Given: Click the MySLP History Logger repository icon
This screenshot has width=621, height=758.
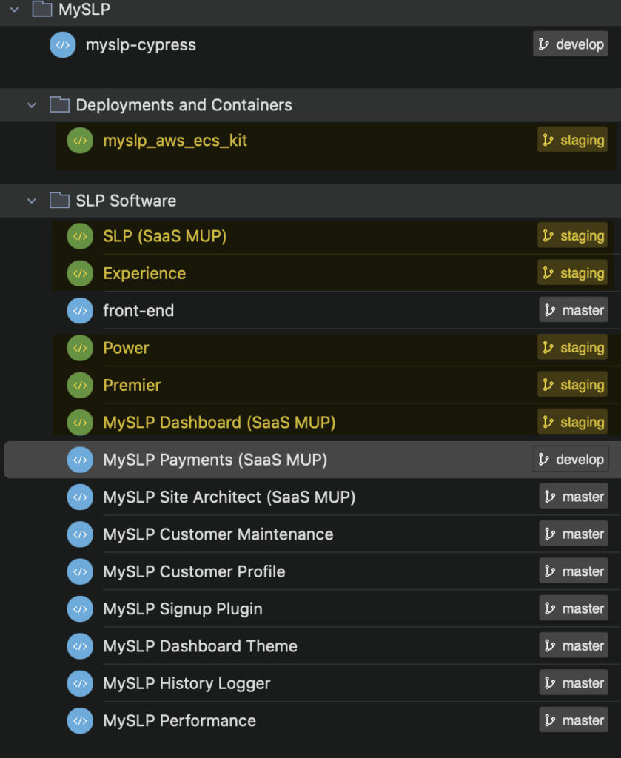Looking at the screenshot, I should click(80, 683).
